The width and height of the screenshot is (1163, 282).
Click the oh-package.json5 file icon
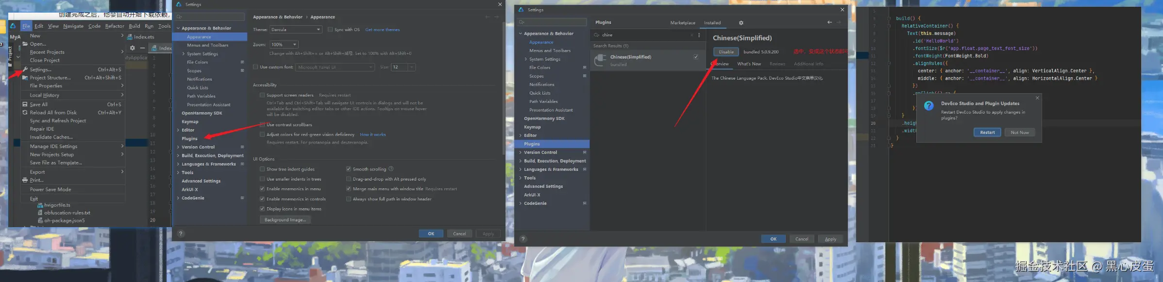tap(40, 220)
